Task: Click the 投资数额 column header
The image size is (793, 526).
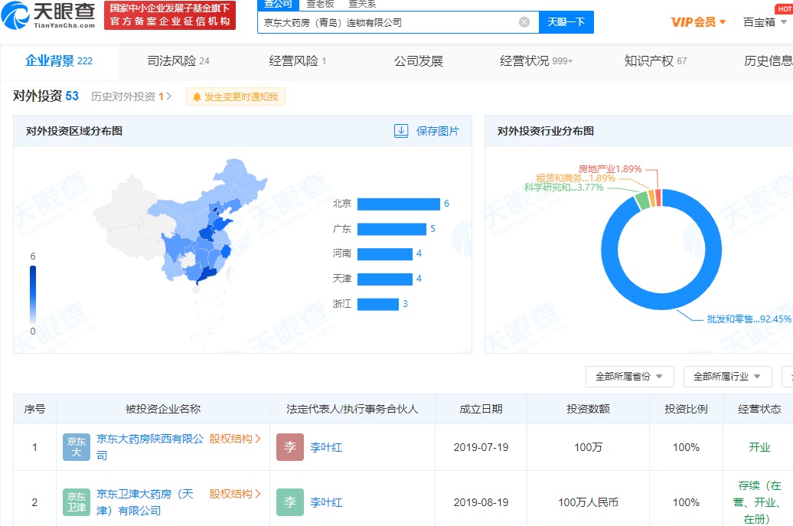Action: [x=588, y=409]
